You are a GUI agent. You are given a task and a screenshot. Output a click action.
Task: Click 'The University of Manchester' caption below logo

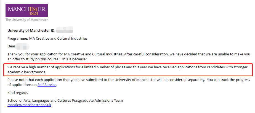point(26,20)
